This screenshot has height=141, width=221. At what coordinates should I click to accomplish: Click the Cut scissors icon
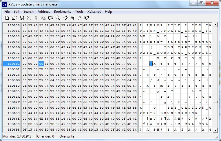pos(36,18)
